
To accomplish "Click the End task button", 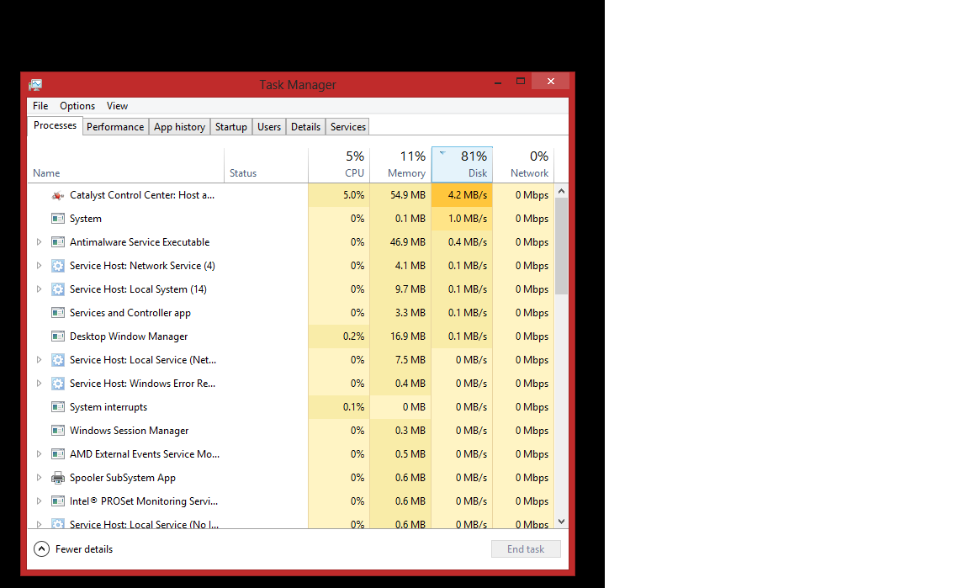I will point(526,549).
